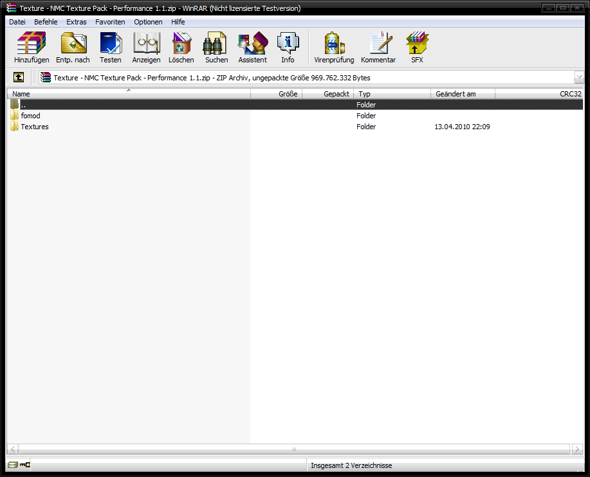
Task: Click 'Insgesamt 2 Verzeichnisse' status text
Action: point(351,465)
